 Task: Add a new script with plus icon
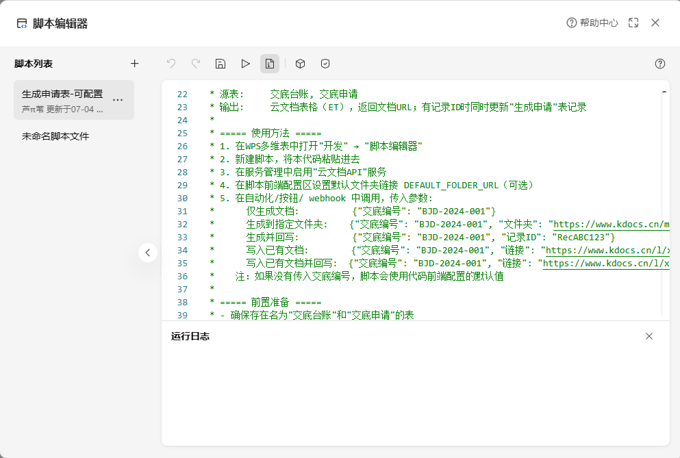point(134,64)
